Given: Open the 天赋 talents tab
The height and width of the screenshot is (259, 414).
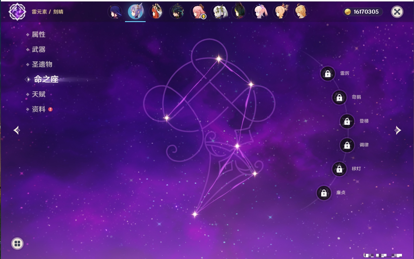Looking at the screenshot, I should 38,94.
